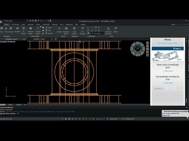Viewport: 189px width, 141px height.
Task: Click the command window input line
Action: tap(75, 114)
